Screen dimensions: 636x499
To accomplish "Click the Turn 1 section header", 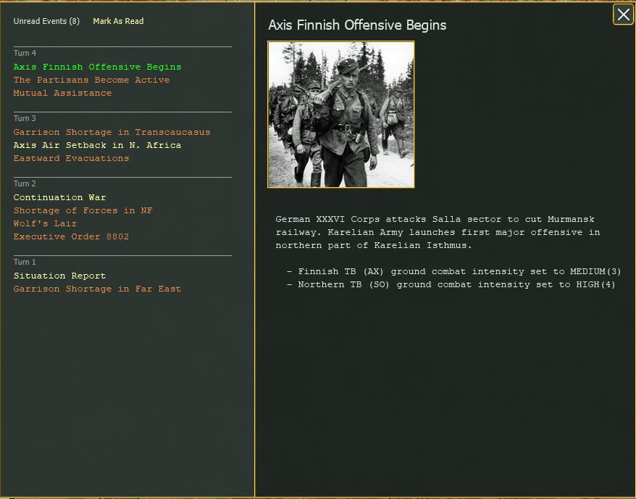I will click(x=25, y=262).
